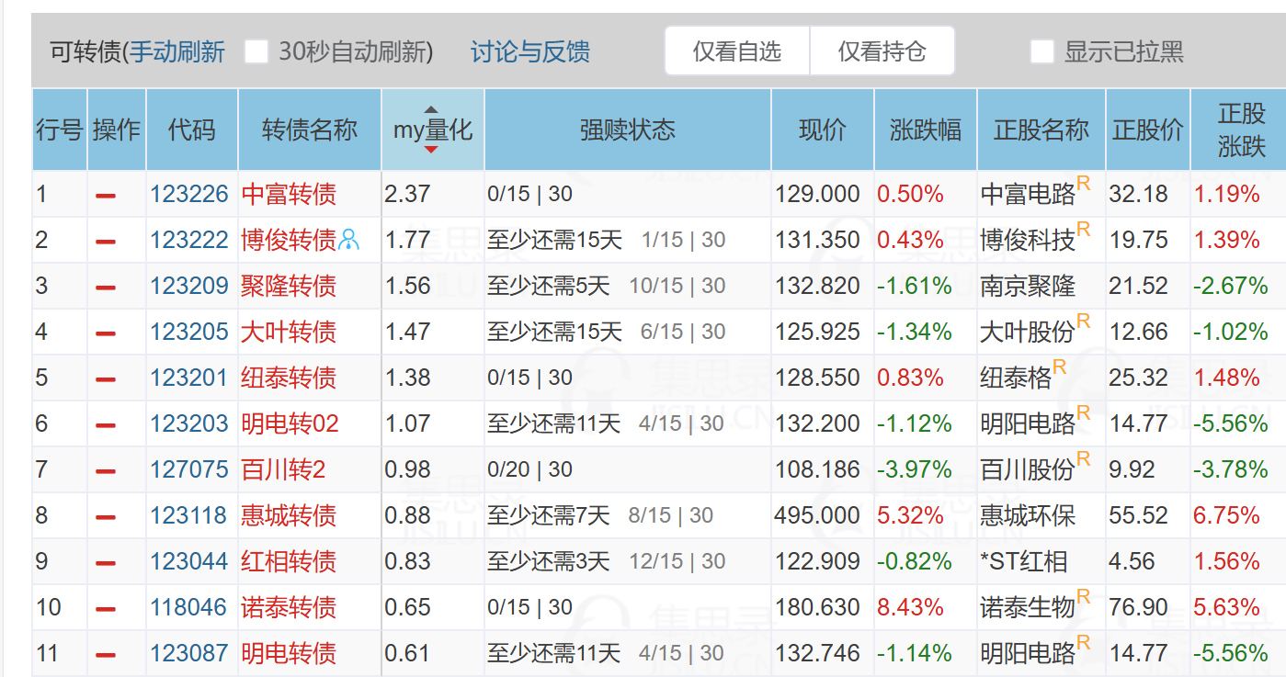
Task: Sort the table by the my量化 column header
Action: pos(433,130)
